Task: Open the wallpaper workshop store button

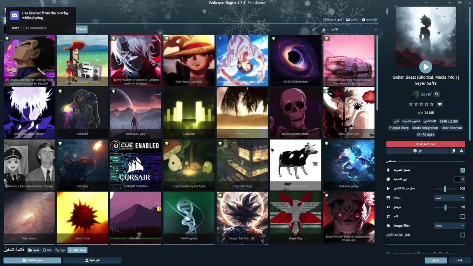Action: coord(32,260)
